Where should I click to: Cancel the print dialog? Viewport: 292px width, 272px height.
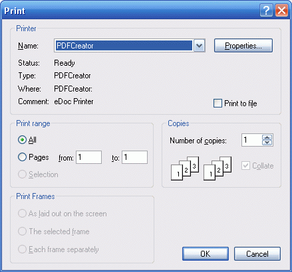point(257,254)
